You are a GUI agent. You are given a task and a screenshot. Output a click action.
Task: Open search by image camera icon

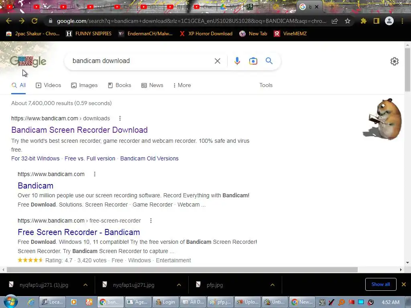[x=253, y=61]
